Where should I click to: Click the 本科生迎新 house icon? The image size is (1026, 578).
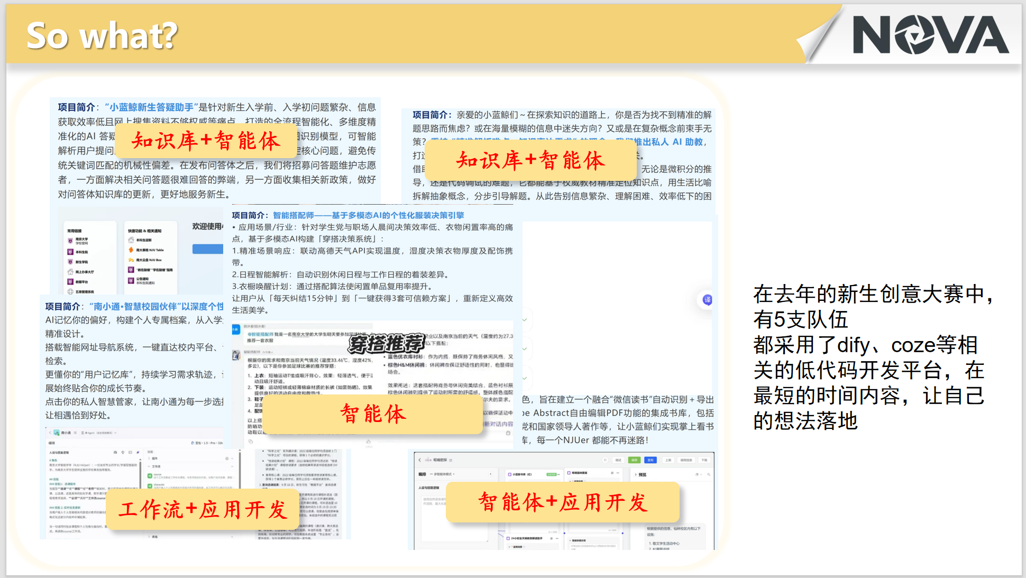coord(131,240)
